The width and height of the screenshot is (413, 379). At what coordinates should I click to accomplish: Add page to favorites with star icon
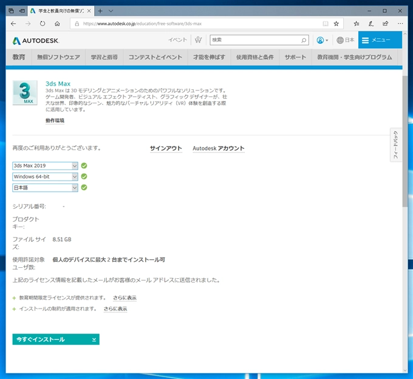[x=336, y=24]
